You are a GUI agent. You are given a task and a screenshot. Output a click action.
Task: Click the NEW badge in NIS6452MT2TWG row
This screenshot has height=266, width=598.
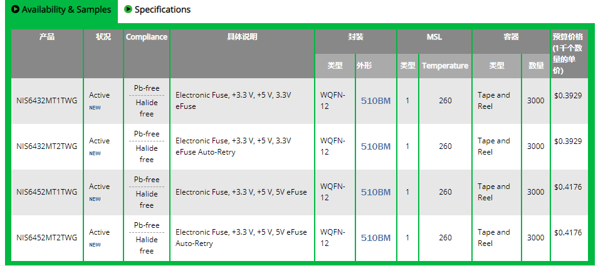click(x=95, y=245)
